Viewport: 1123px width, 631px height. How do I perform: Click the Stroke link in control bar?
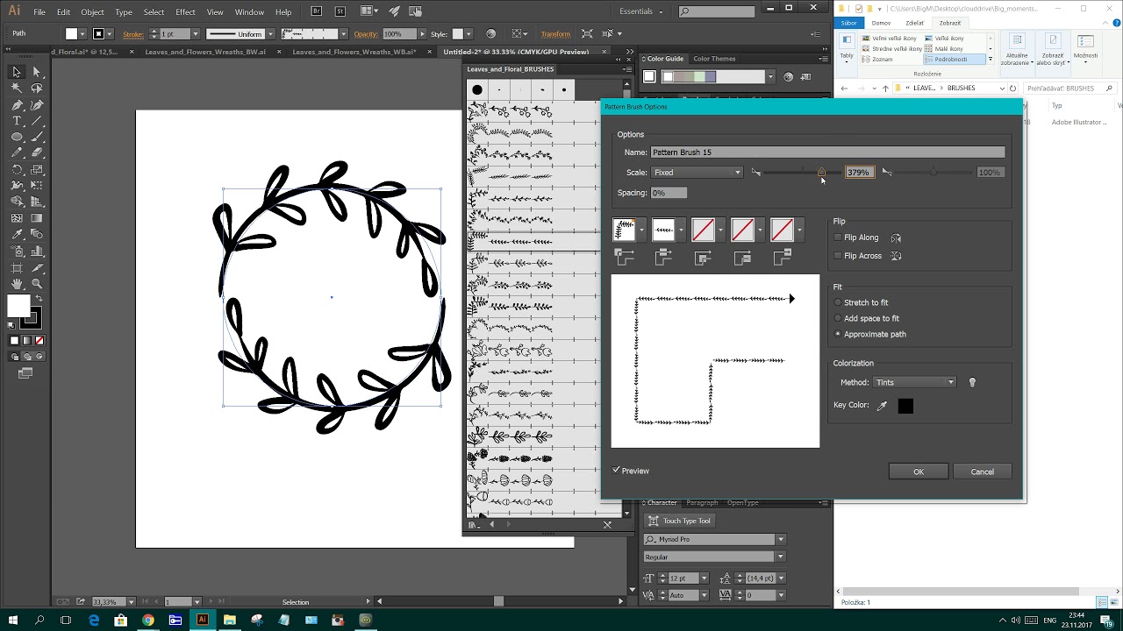pyautogui.click(x=133, y=34)
